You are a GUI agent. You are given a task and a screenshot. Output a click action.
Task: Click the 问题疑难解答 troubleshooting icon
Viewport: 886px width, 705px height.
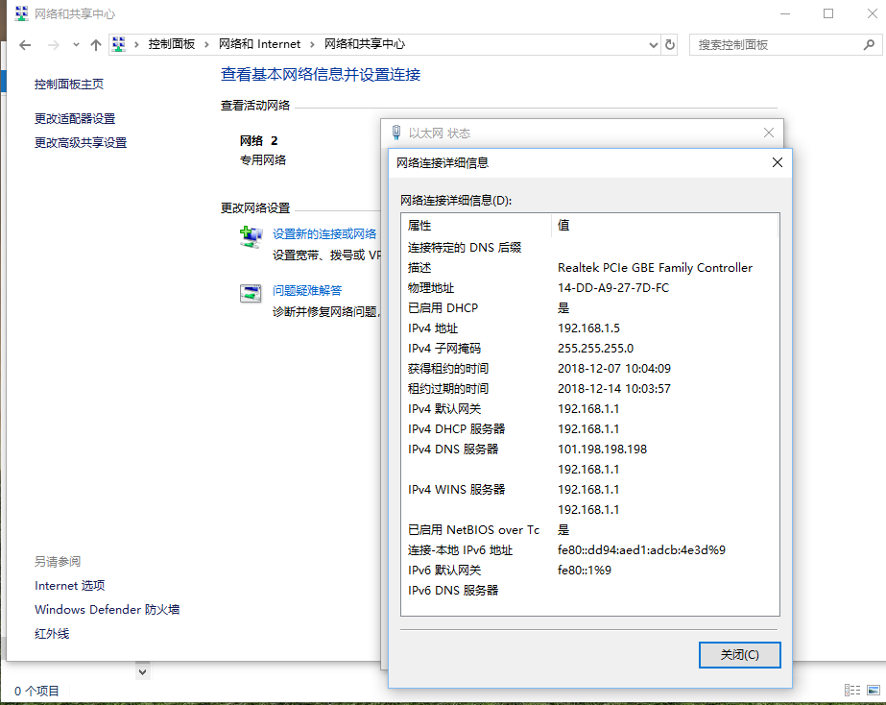[251, 292]
